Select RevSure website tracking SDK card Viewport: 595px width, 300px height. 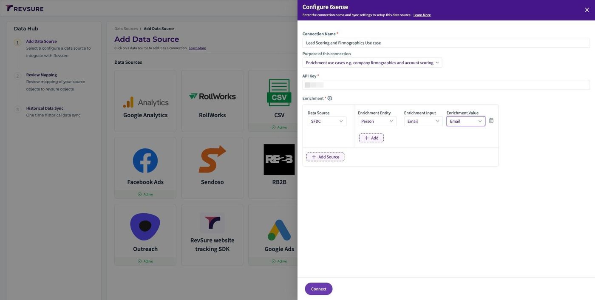pos(212,235)
